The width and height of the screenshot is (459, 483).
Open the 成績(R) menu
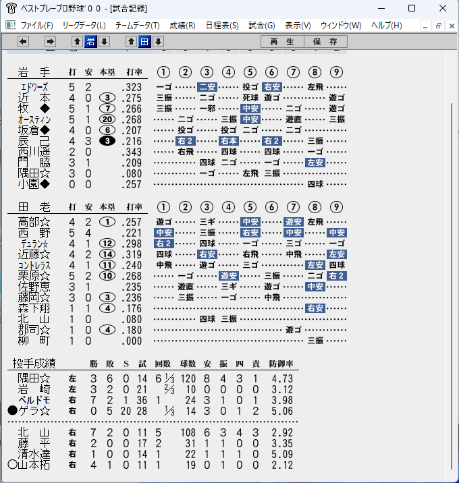pyautogui.click(x=182, y=25)
